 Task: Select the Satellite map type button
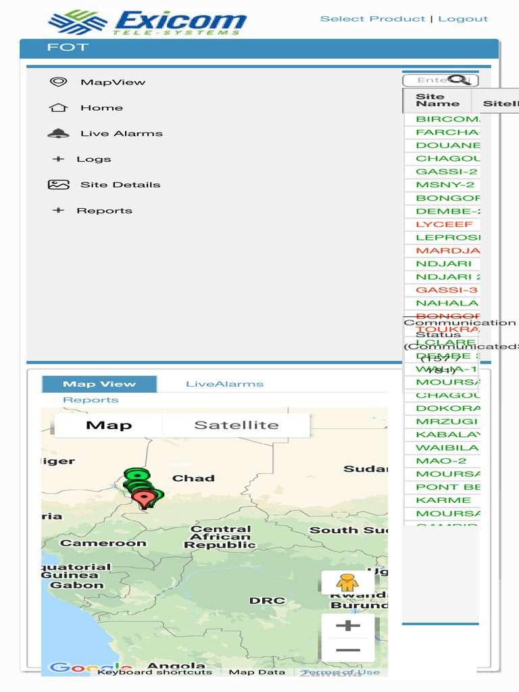coord(236,426)
